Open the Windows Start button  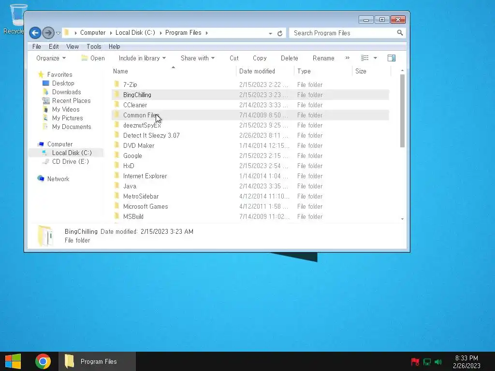13,361
